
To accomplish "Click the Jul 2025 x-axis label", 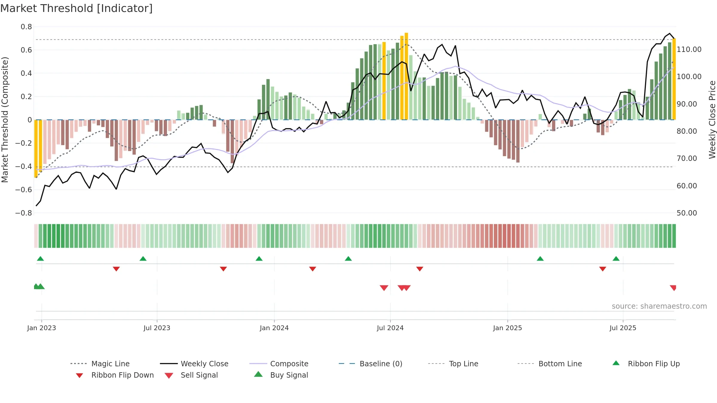I will click(x=623, y=328).
